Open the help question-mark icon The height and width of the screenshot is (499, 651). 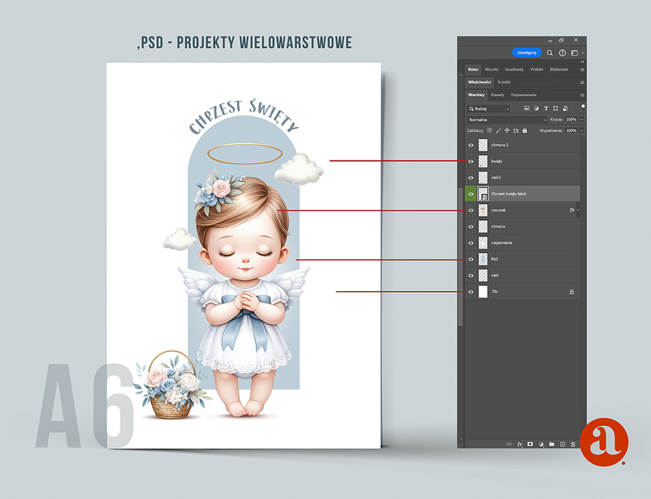click(x=562, y=53)
